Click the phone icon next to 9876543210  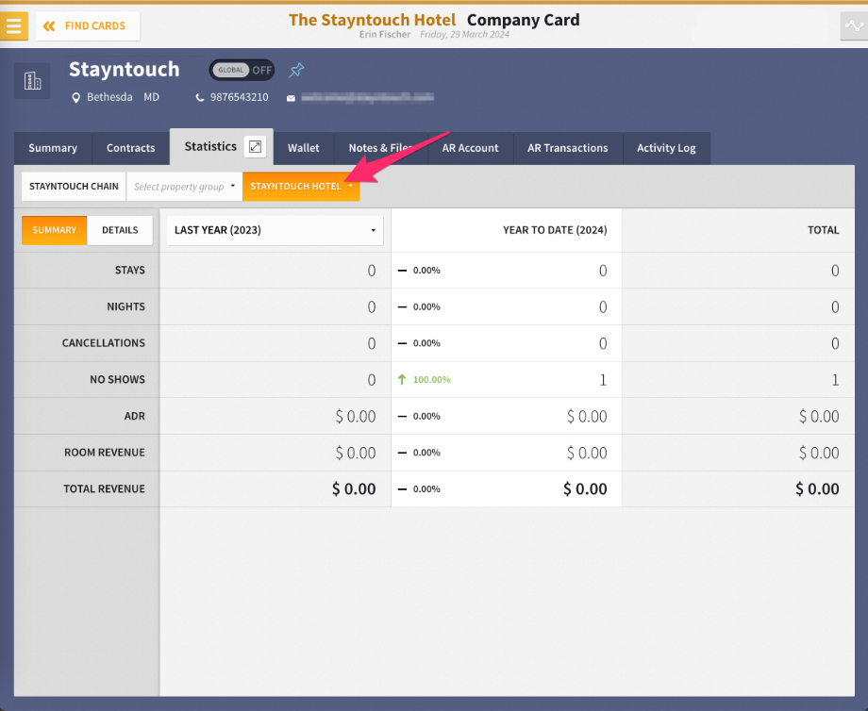[200, 97]
